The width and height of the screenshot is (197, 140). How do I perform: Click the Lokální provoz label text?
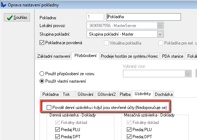coord(52,26)
